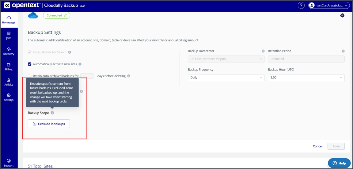Click the 51 Total Sites heading
Viewport: 353px width, 169px height.
click(40, 166)
